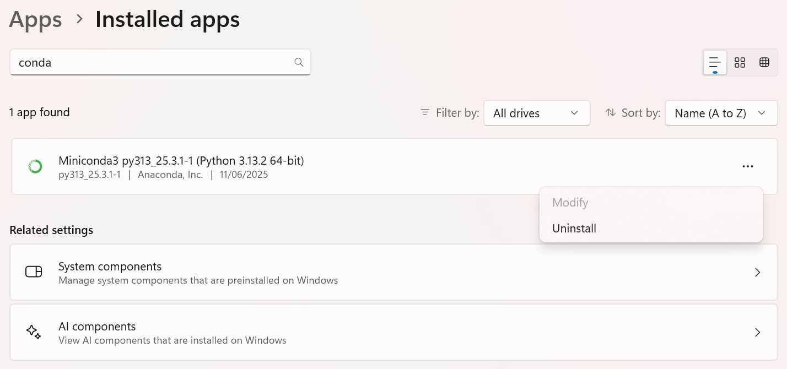Image resolution: width=787 pixels, height=369 pixels.
Task: Select the Miniconda3 py313_25.3.1-1 app entry
Action: point(395,166)
